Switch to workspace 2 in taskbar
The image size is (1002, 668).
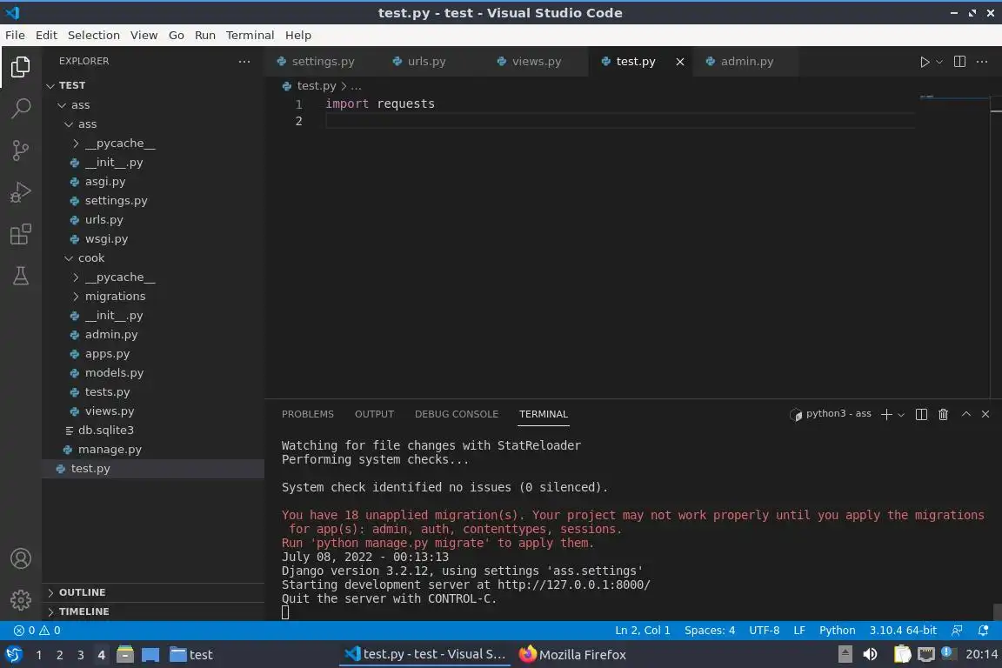click(59, 655)
